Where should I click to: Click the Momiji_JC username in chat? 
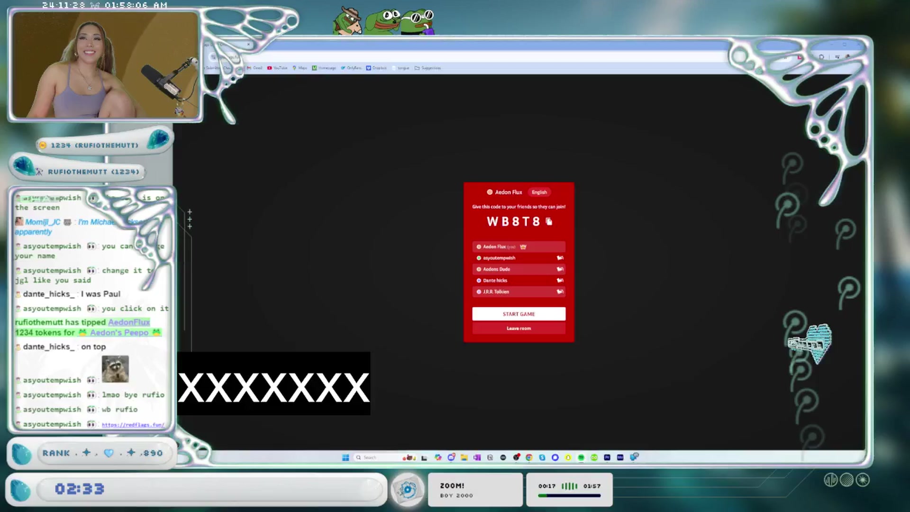[x=43, y=222]
